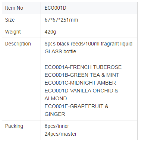
Task: Click the Size row label
Action: click(10, 20)
